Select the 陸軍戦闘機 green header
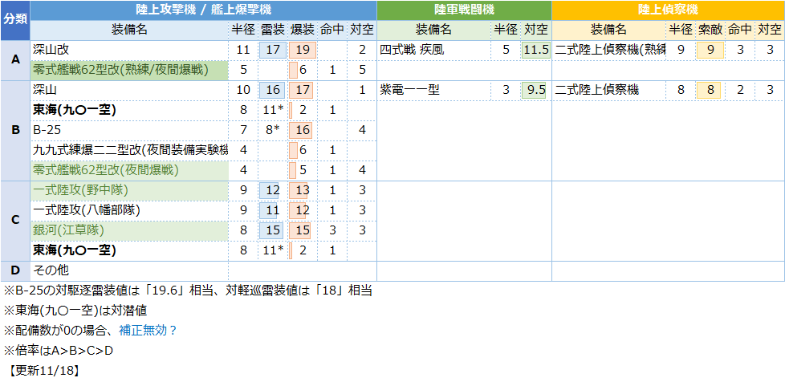The width and height of the screenshot is (785, 382). (464, 10)
